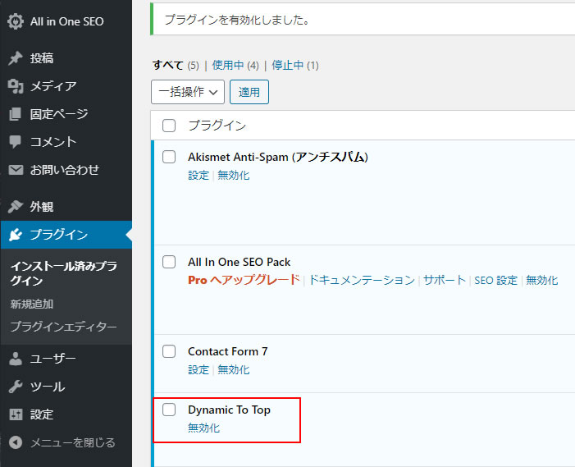The height and width of the screenshot is (467, 575).
Task: Open Akismet 設定 link
Action: (199, 175)
